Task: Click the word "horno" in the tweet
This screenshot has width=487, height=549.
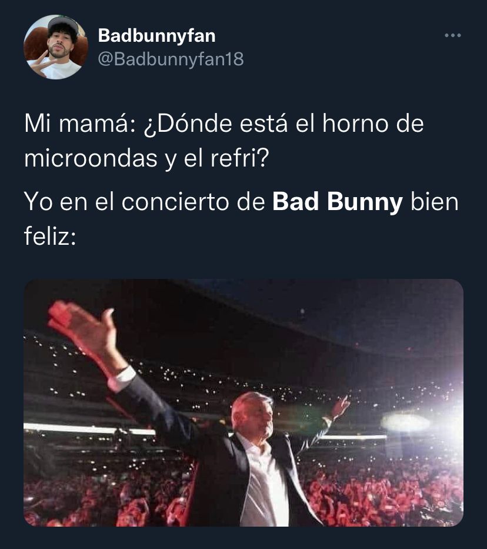Action: (355, 124)
